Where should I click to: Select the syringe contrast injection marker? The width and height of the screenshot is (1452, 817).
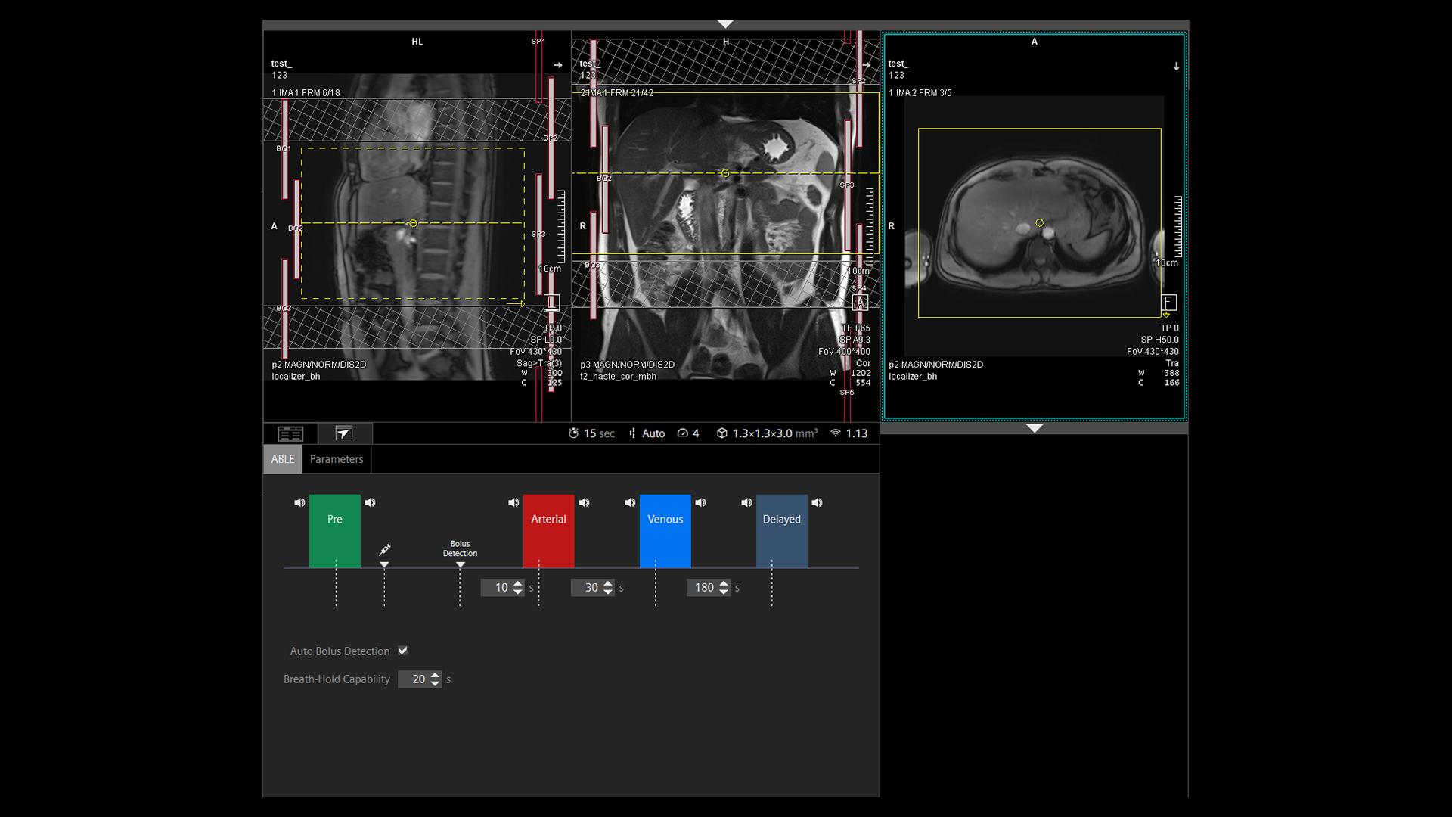(386, 550)
